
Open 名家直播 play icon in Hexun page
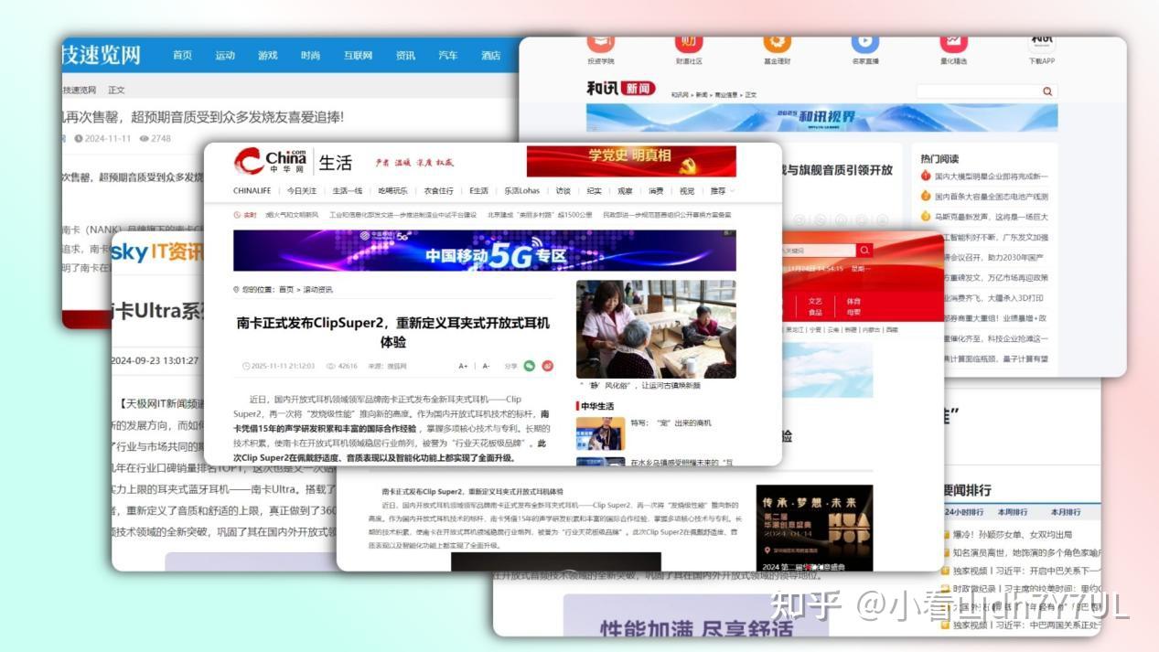(864, 43)
